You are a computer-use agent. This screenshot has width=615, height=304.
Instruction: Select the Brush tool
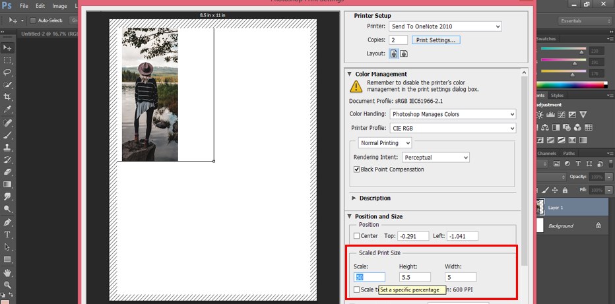pyautogui.click(x=7, y=135)
